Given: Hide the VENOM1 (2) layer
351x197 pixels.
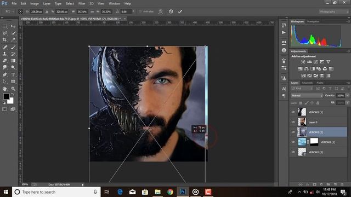Looking at the screenshot, I should (x=293, y=132).
